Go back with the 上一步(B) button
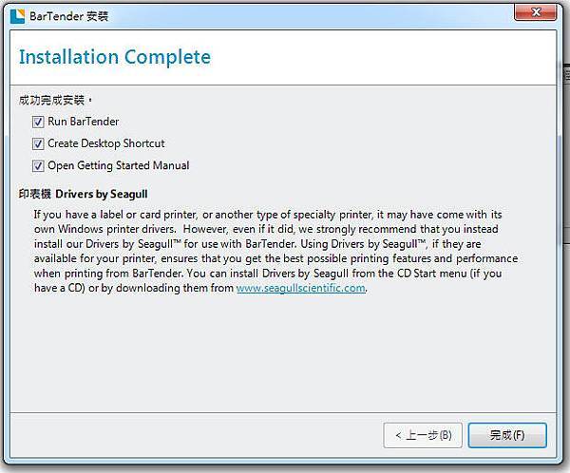This screenshot has width=570, height=473. (x=423, y=435)
